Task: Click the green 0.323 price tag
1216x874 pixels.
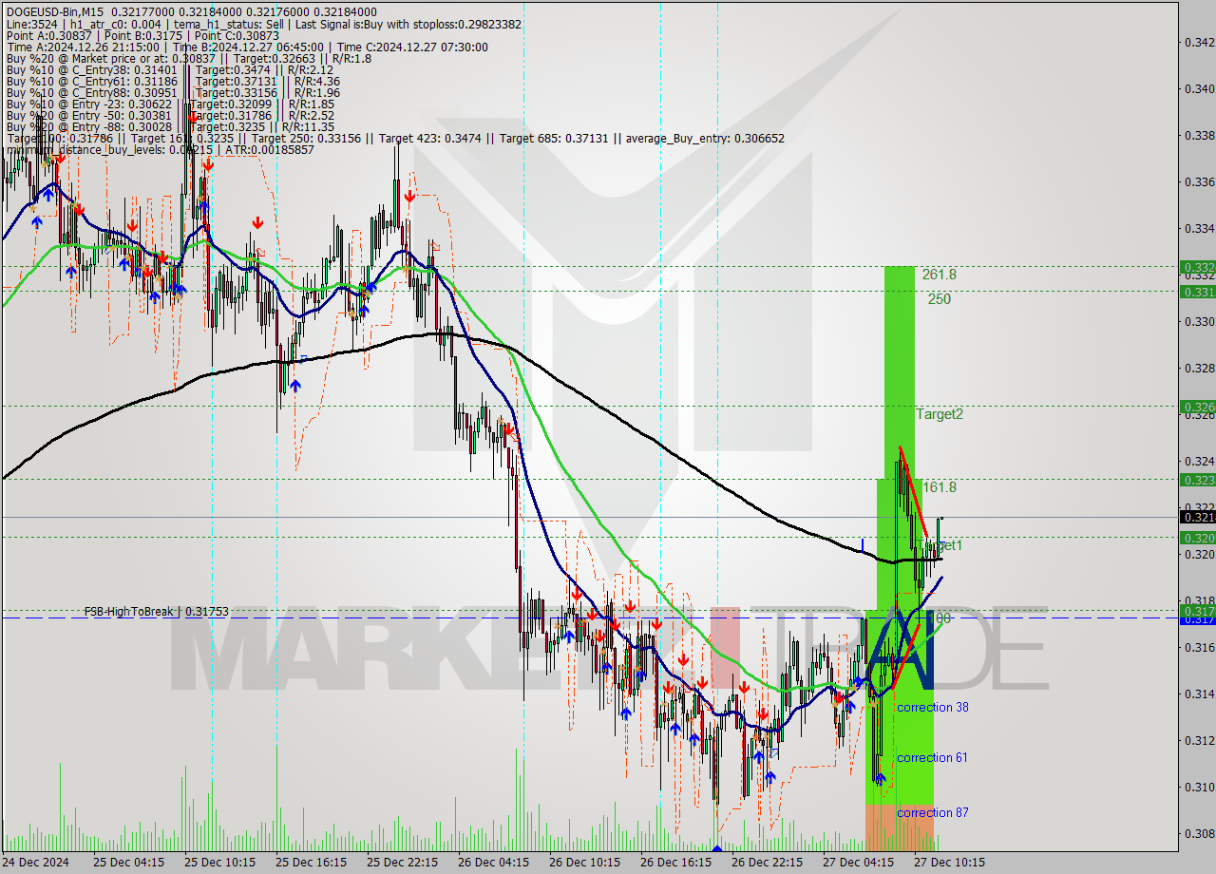Action: click(1197, 480)
